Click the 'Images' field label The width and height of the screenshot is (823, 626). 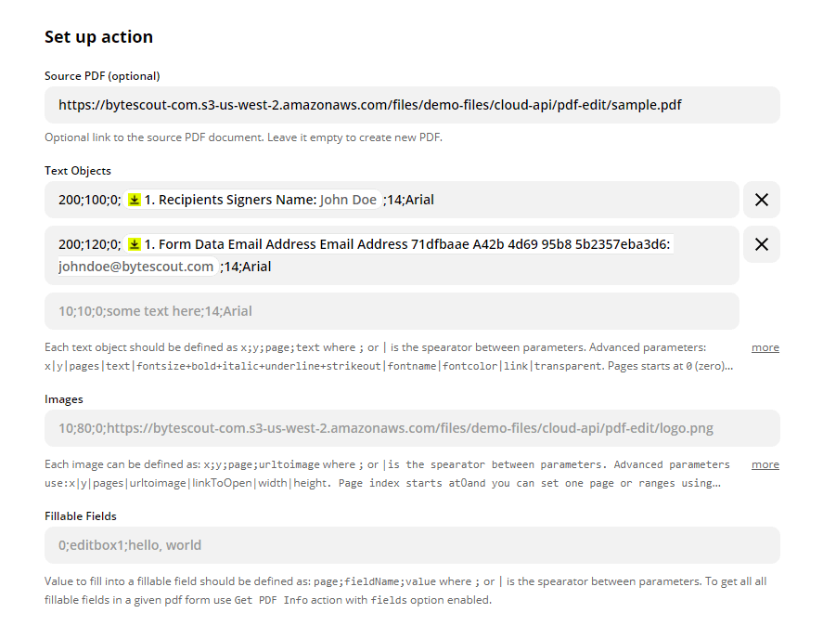[64, 399]
